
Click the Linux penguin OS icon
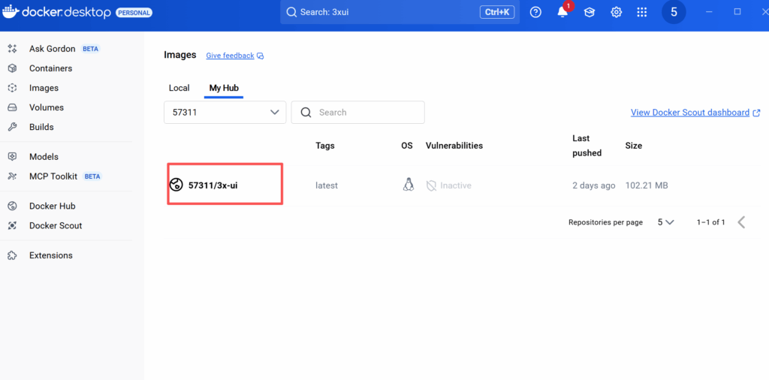(408, 185)
